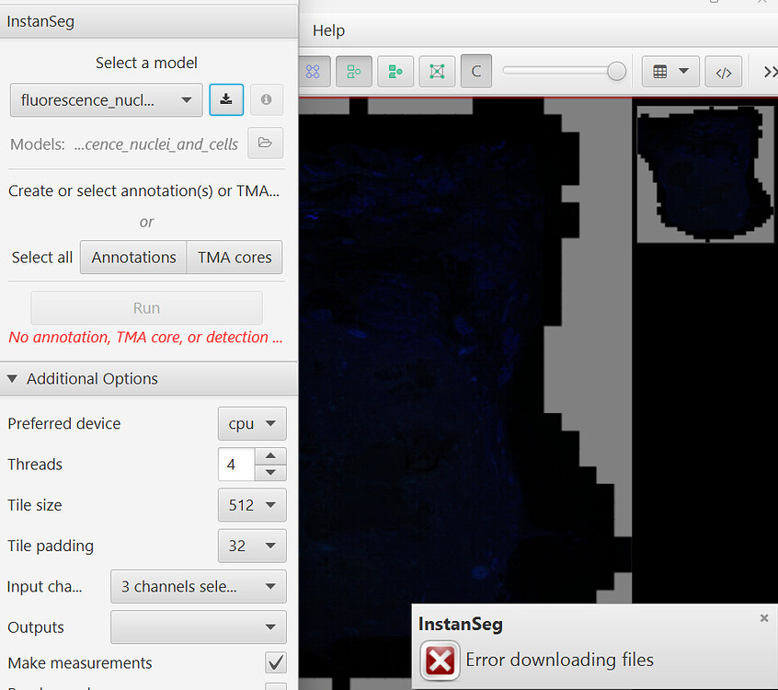778x690 pixels.
Task: Toggle the show detections toolbar icon
Action: 315,71
